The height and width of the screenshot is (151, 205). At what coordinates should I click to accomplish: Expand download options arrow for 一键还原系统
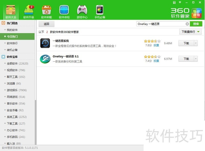[x=196, y=43]
